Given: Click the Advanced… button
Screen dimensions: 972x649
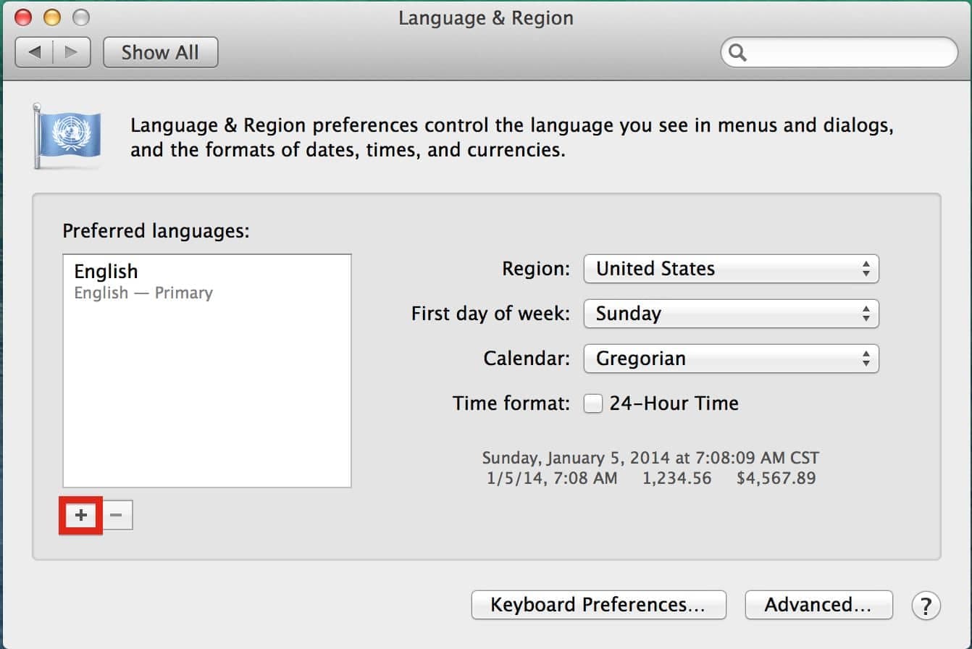Looking at the screenshot, I should pos(818,605).
